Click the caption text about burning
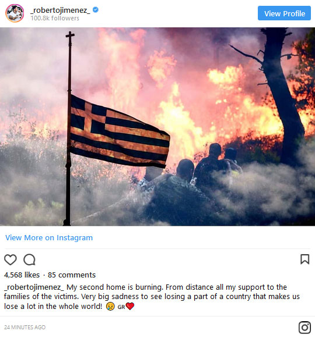 (x=152, y=297)
